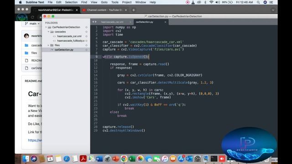Click the screen recording indicator icon
Screen dimensions: 292x164
point(188,2)
